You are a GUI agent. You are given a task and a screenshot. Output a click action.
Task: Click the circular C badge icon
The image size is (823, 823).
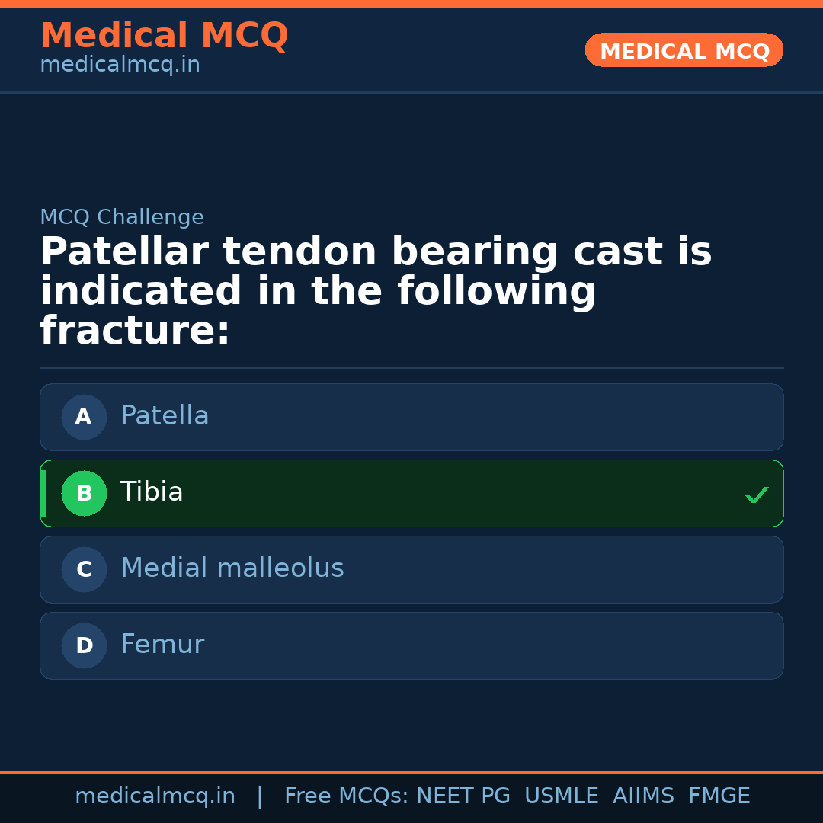point(84,569)
